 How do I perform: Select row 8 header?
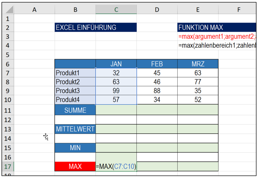8,82
